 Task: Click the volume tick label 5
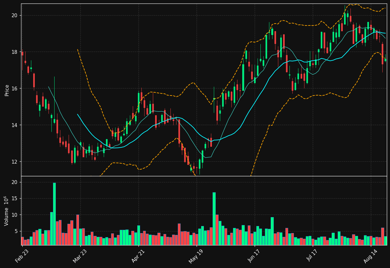16,231
